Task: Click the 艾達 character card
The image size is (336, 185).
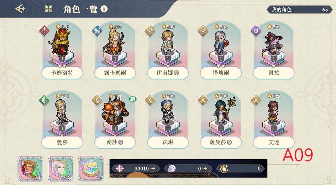Action: coord(274,120)
